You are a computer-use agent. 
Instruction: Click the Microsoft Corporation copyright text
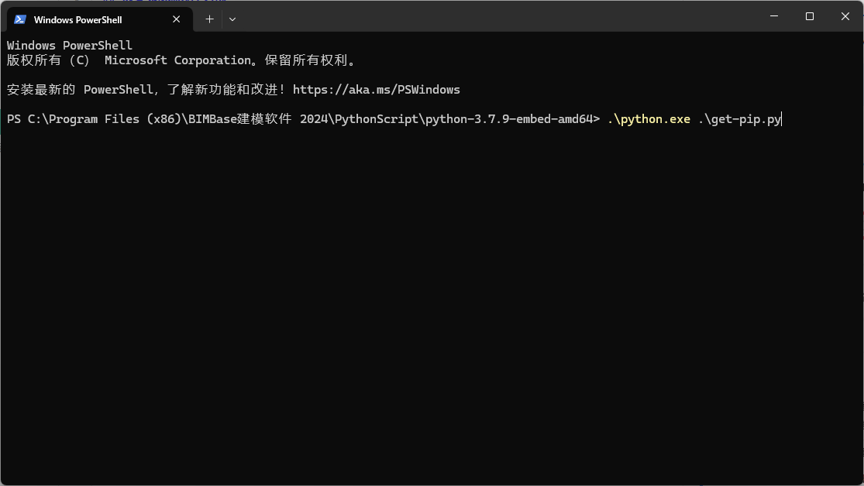click(177, 60)
